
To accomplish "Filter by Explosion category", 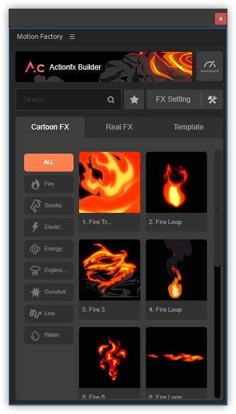I will click(x=49, y=270).
